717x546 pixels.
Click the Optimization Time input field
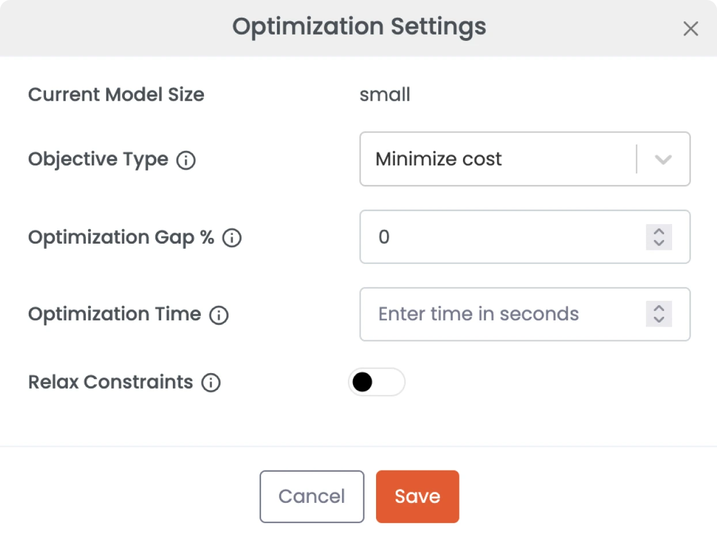501,314
